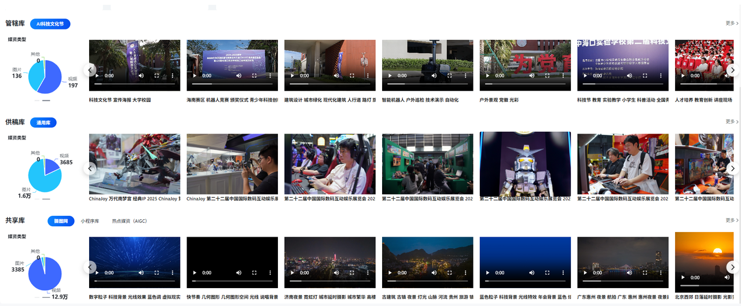The height and width of the screenshot is (306, 741).
Task: Select the 摄图网 tab
Action: 61,221
